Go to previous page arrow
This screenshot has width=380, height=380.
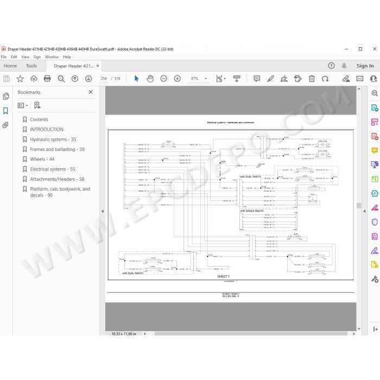coord(75,79)
